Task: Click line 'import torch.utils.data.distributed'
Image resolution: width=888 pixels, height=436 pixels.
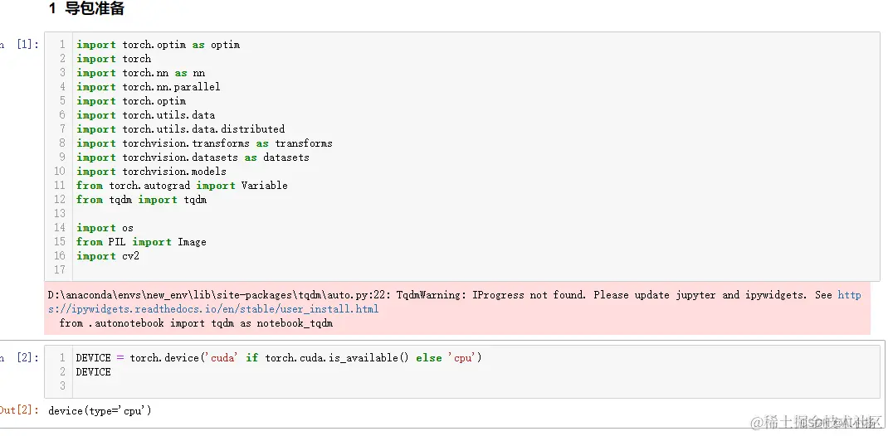Action: (x=181, y=129)
